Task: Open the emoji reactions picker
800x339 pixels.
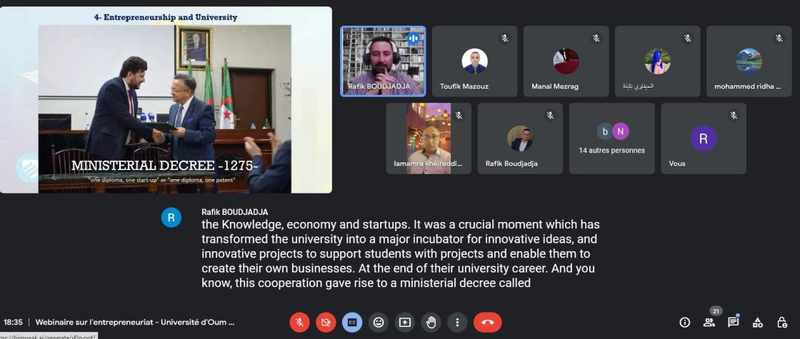Action: pyautogui.click(x=378, y=322)
